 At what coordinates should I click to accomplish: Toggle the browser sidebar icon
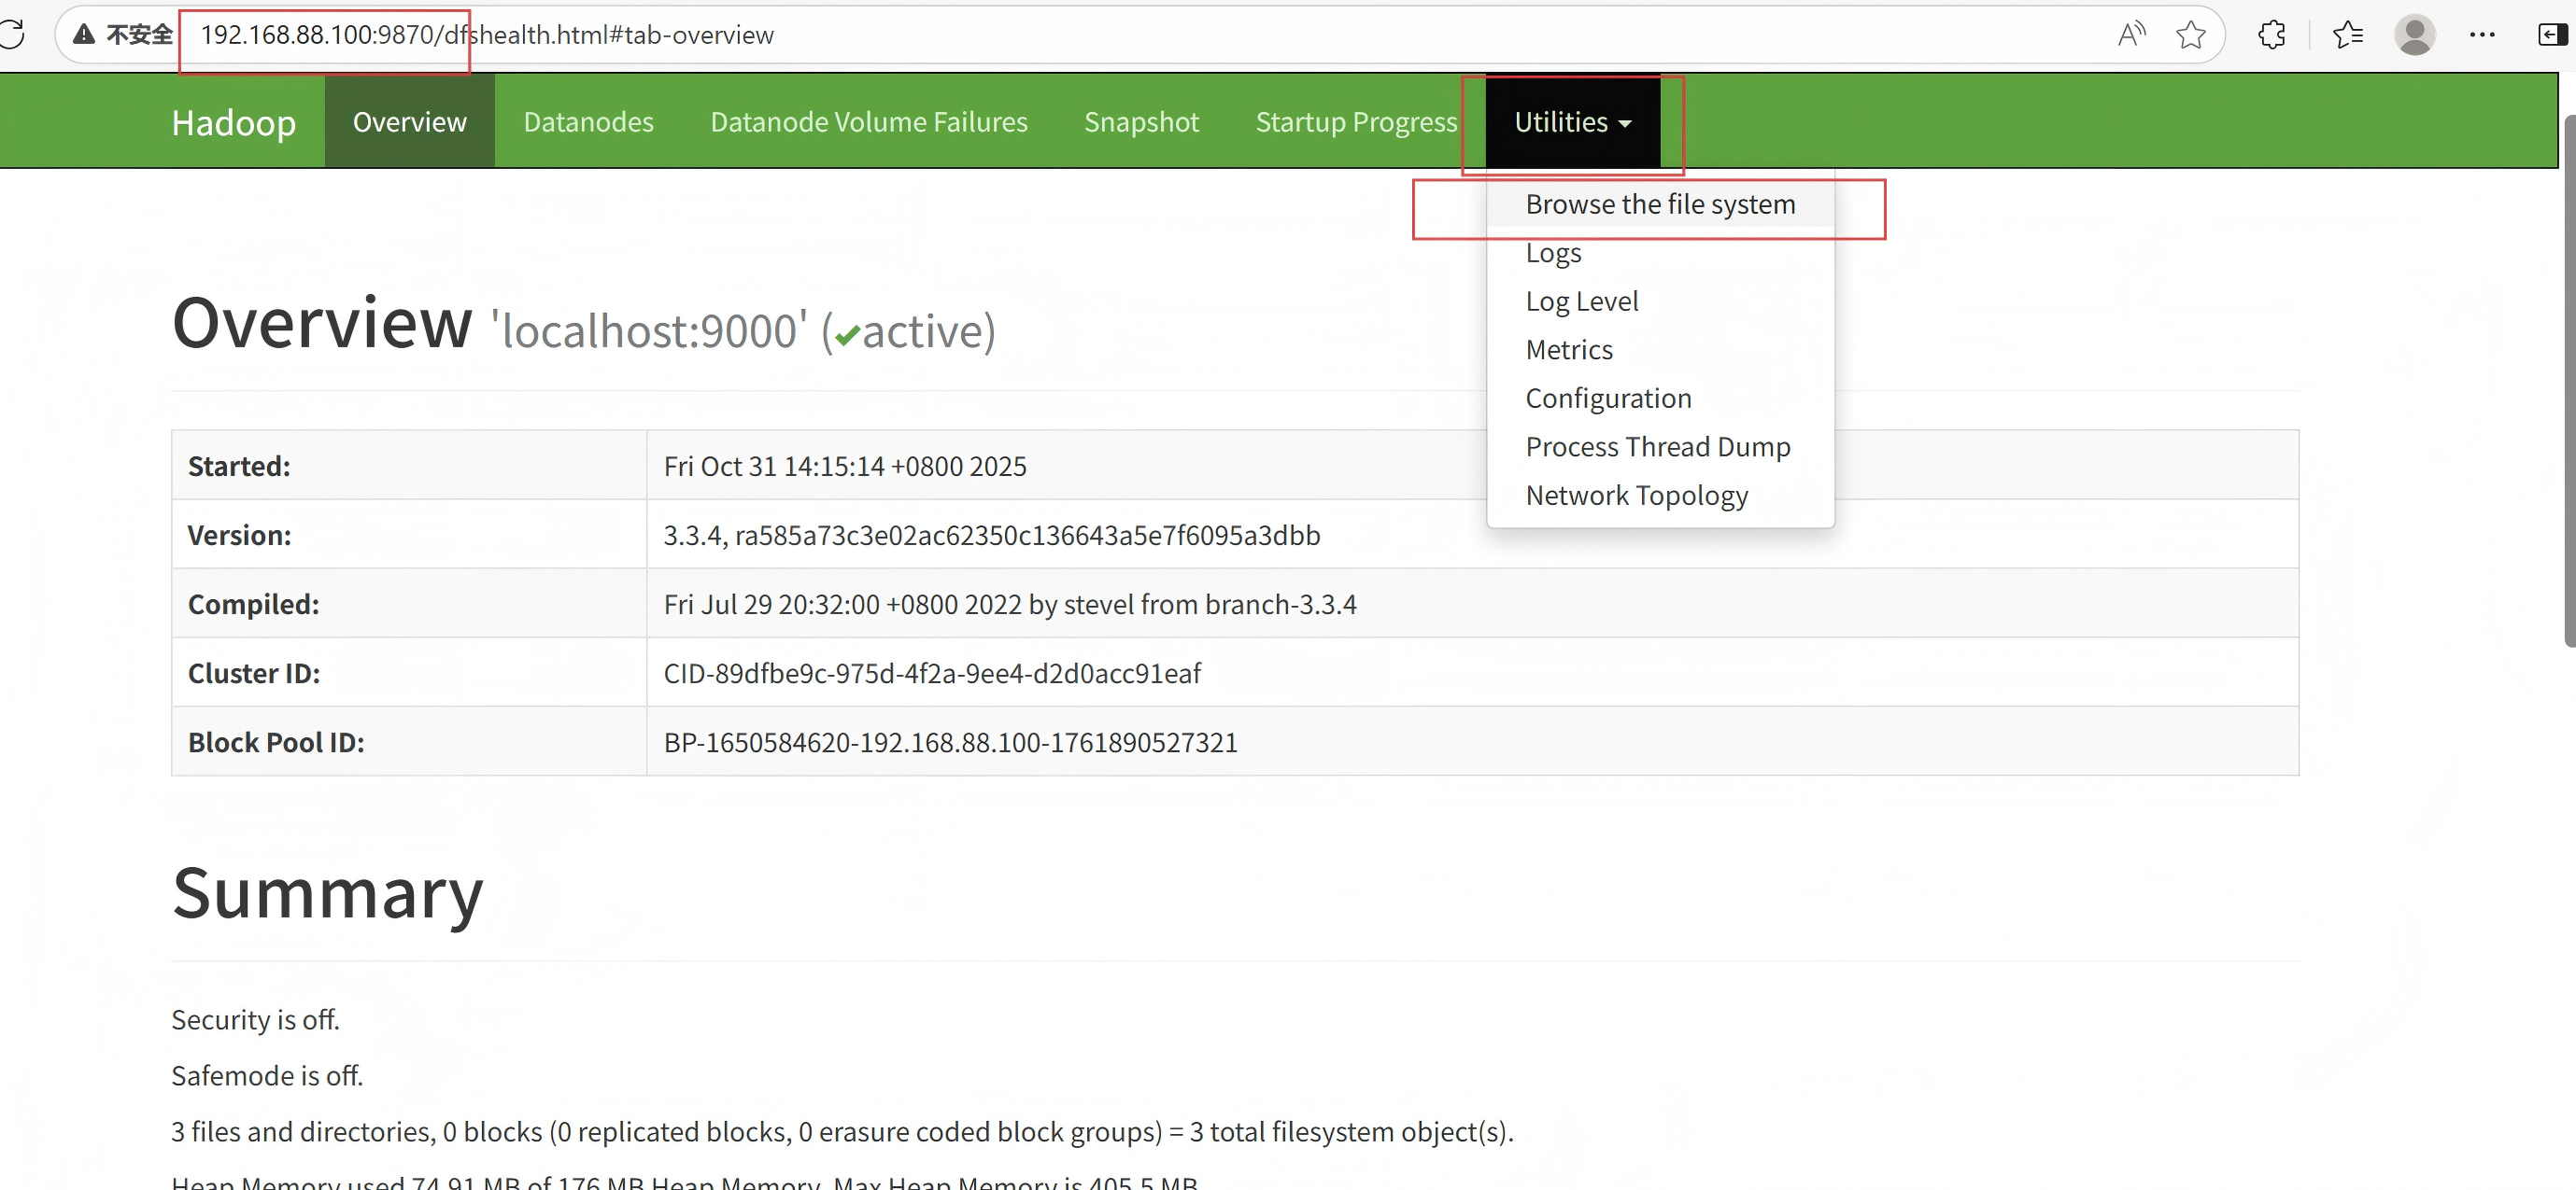point(2552,35)
